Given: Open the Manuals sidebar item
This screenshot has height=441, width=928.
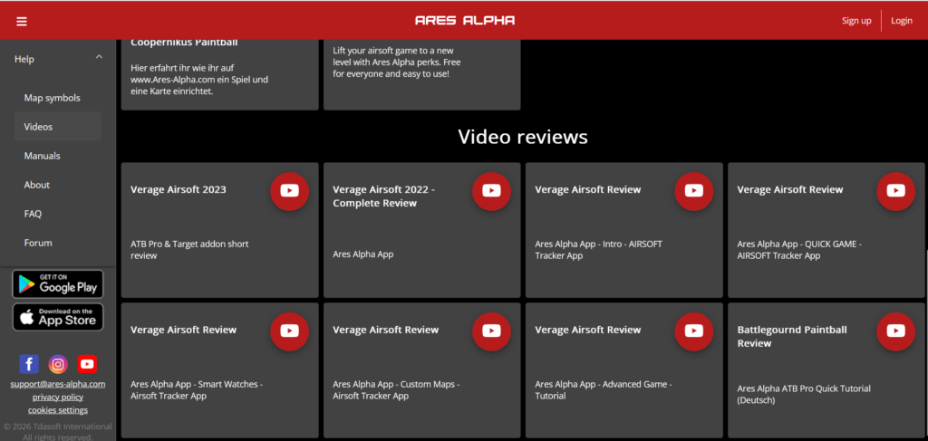Looking at the screenshot, I should 42,156.
